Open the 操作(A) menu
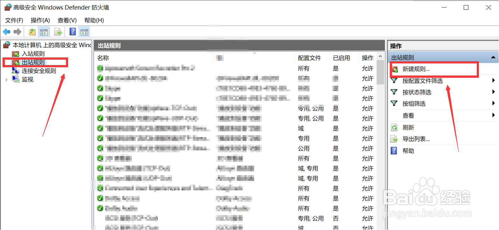Viewport: 499px width, 230px height. point(40,20)
